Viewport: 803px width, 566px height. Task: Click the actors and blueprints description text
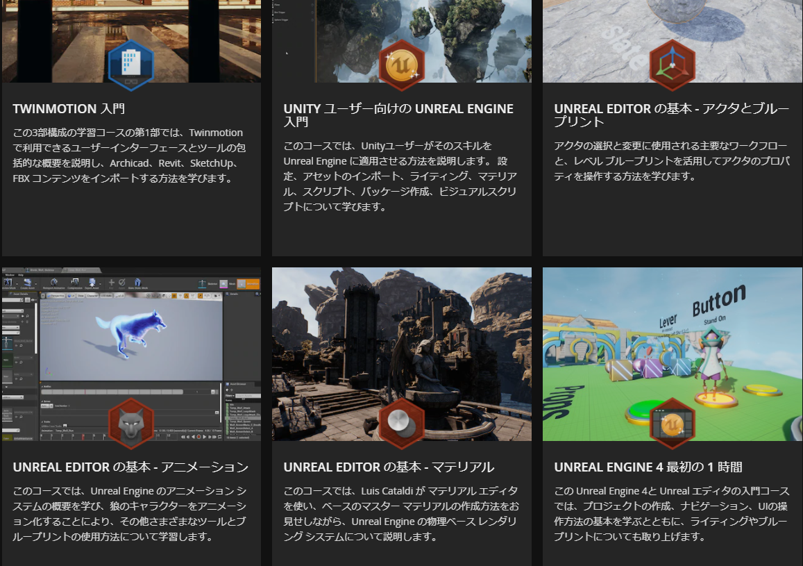671,161
